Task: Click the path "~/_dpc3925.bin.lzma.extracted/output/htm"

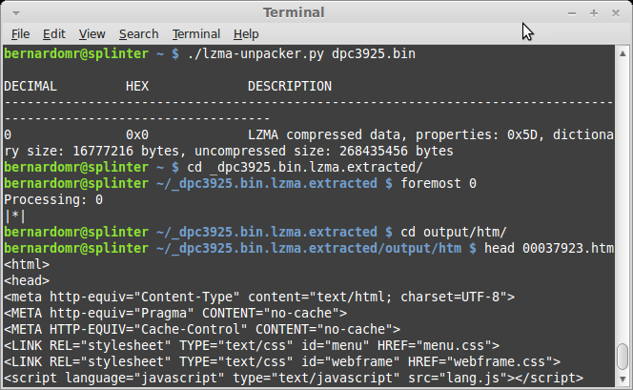Action: pos(309,248)
